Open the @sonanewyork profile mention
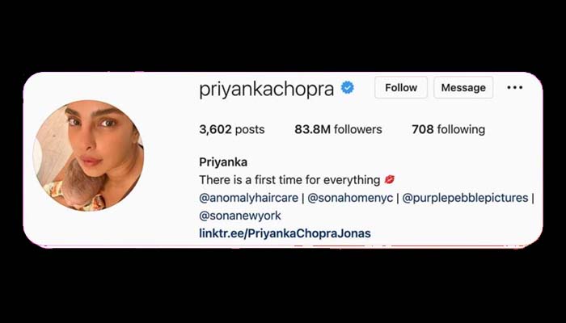This screenshot has width=566, height=323. 240,216
